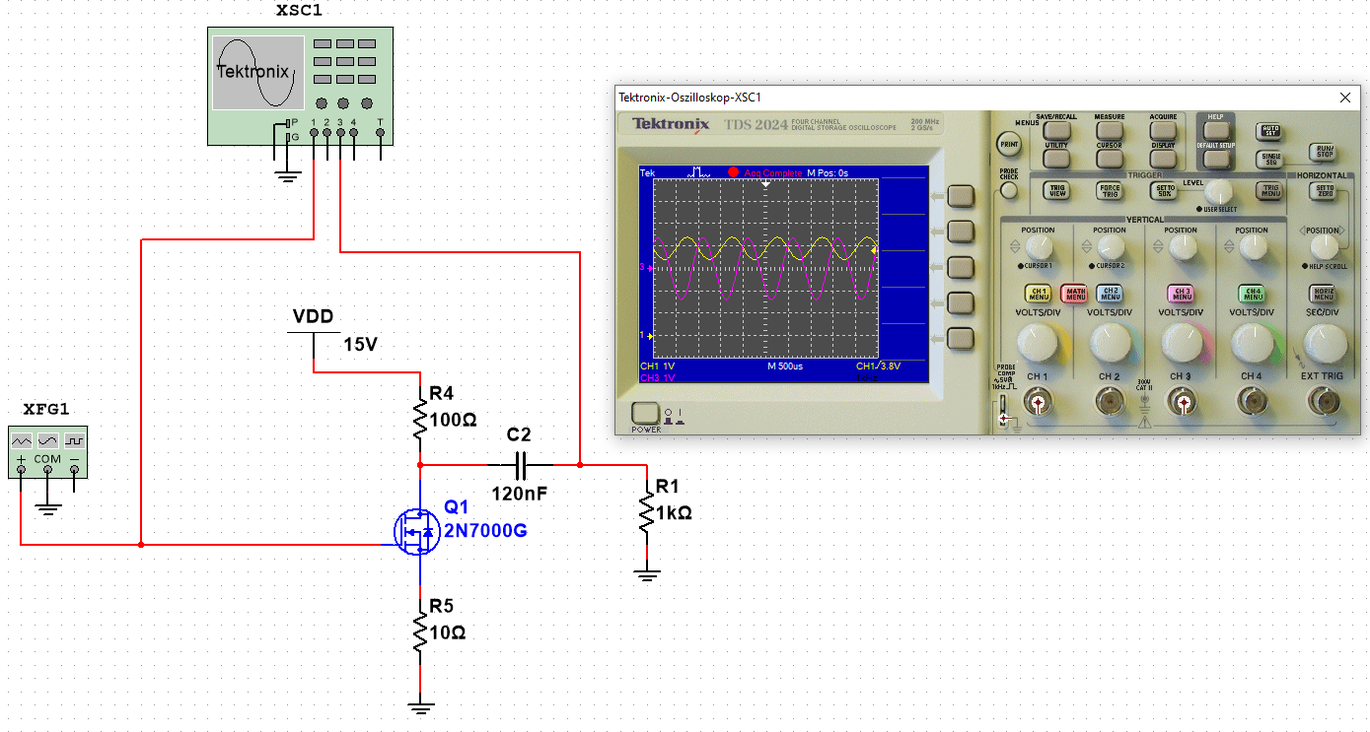Click the CH4 vertical POSITION knob
Viewport: 1370px width, 732px height.
1252,249
